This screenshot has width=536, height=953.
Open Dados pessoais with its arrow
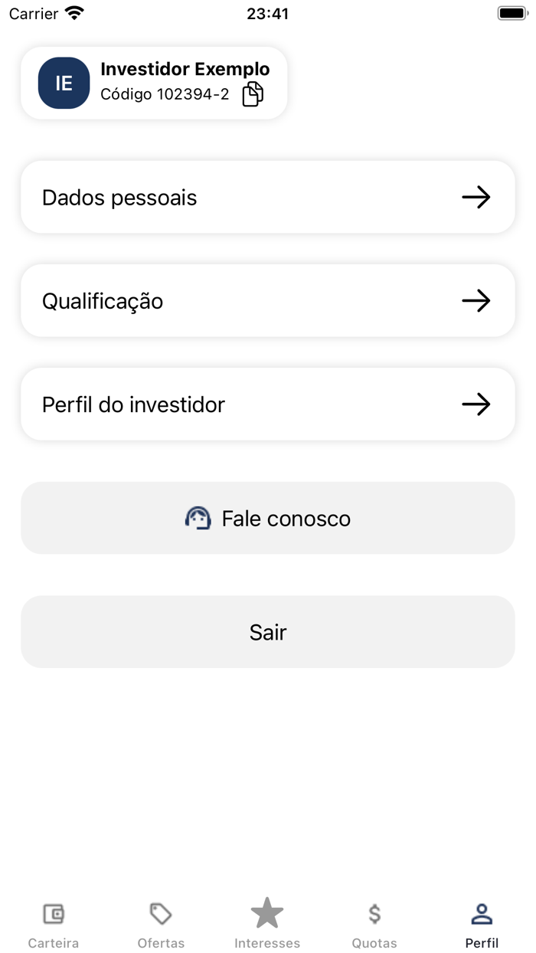(x=476, y=197)
